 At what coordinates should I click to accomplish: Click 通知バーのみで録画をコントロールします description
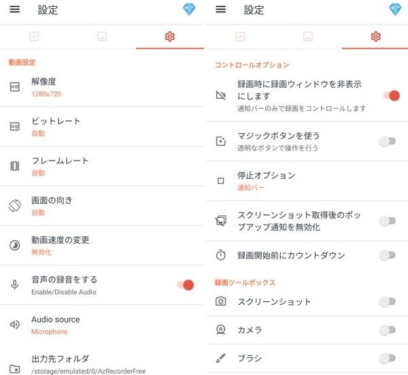coord(301,108)
